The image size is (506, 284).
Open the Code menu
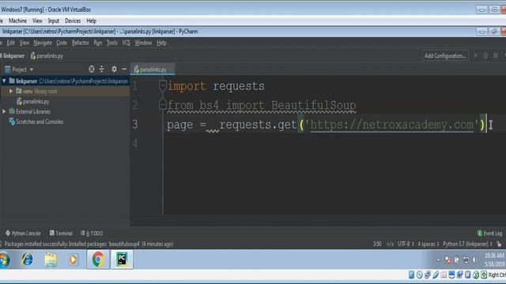coord(62,43)
